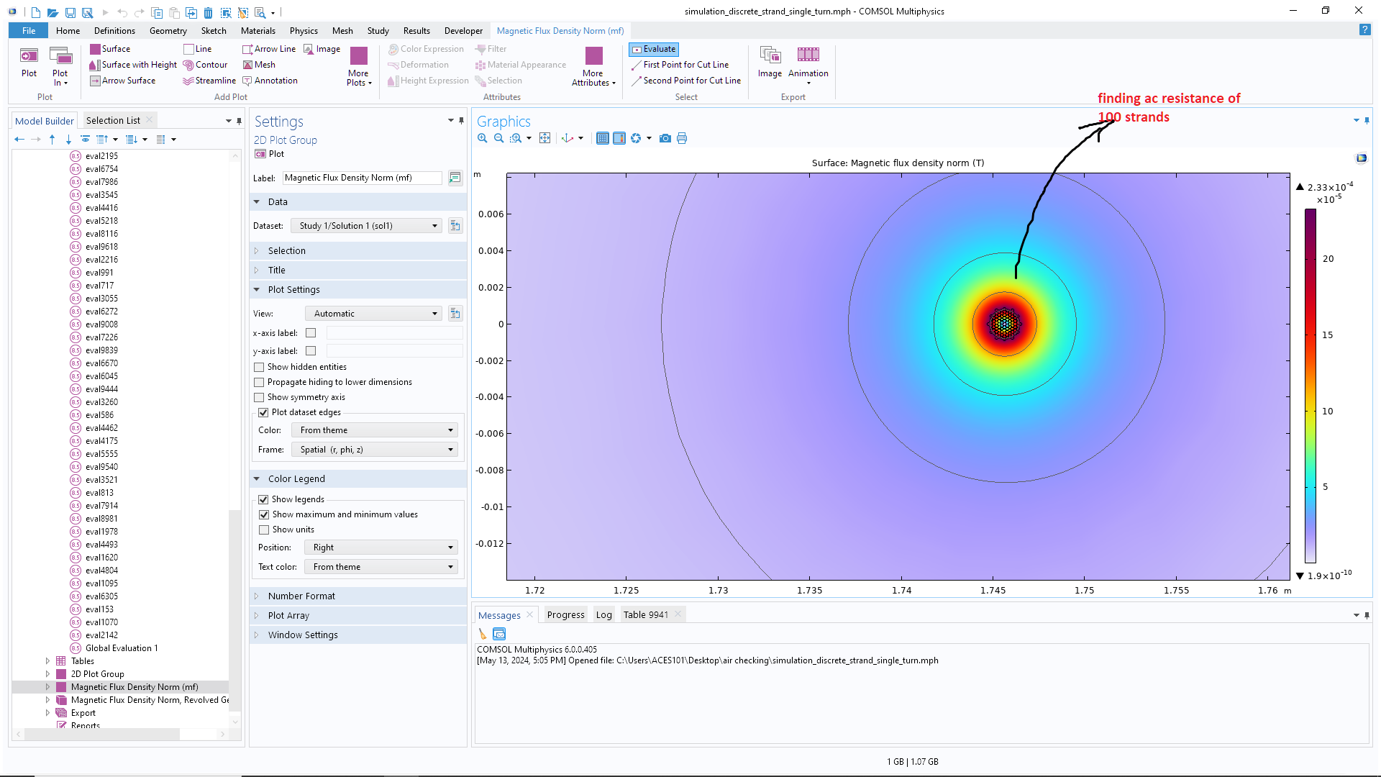Open legend Position dropdown set to Right
The width and height of the screenshot is (1381, 777).
[x=381, y=547]
